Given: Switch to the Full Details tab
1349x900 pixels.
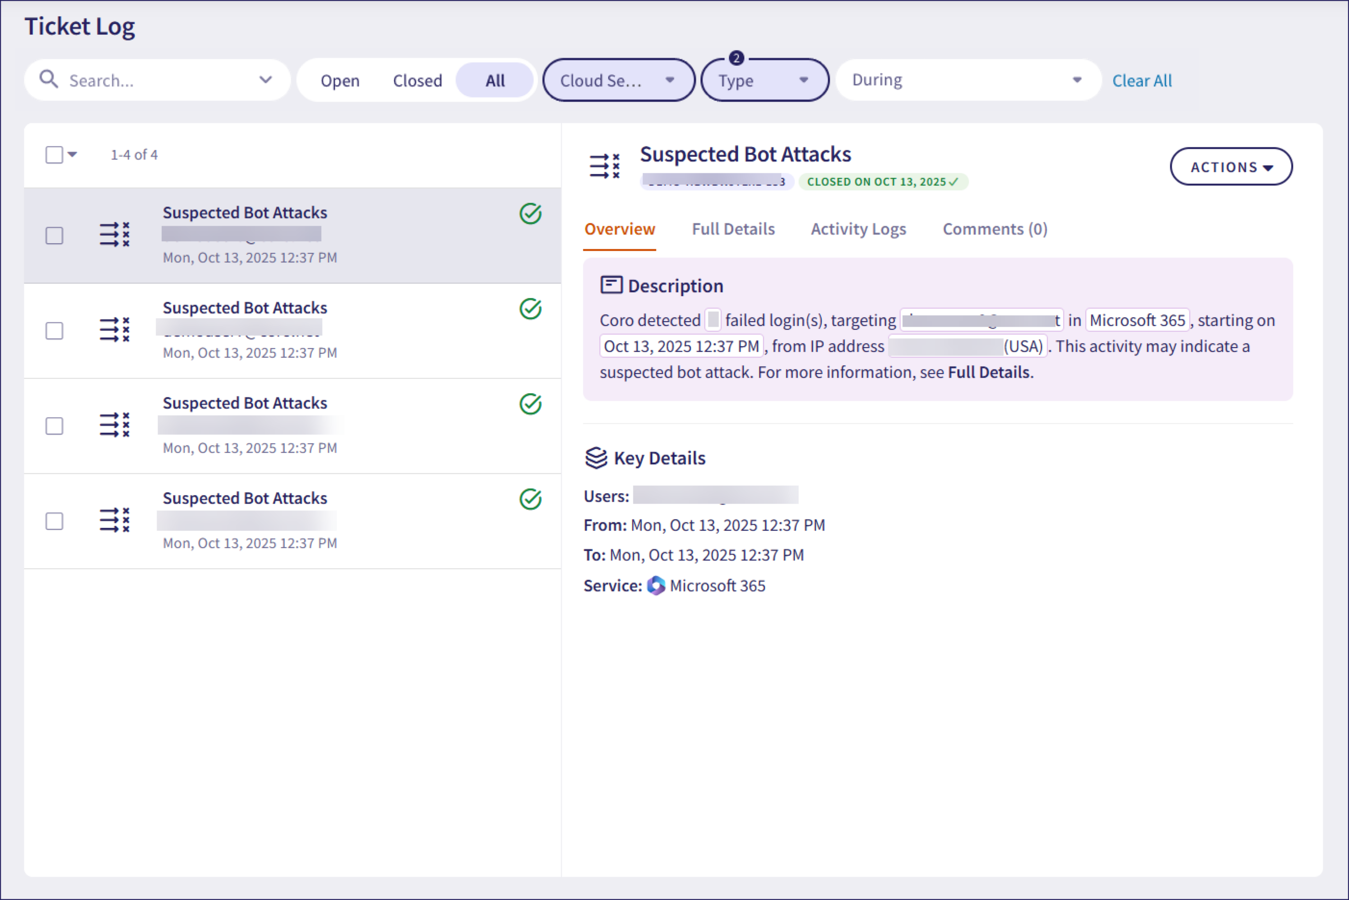Looking at the screenshot, I should point(733,229).
